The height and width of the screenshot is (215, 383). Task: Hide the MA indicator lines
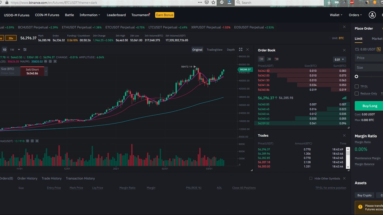[46, 62]
